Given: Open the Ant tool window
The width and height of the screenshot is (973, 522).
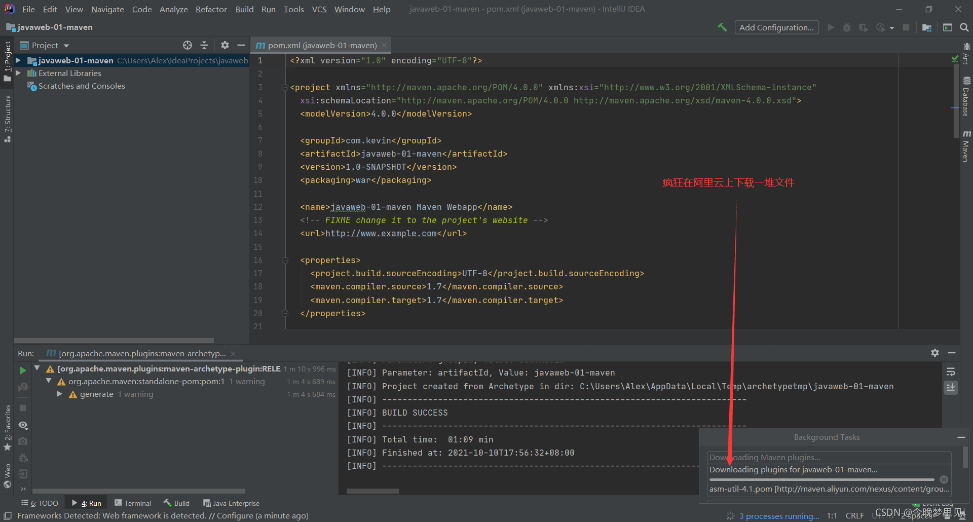Looking at the screenshot, I should (966, 54).
